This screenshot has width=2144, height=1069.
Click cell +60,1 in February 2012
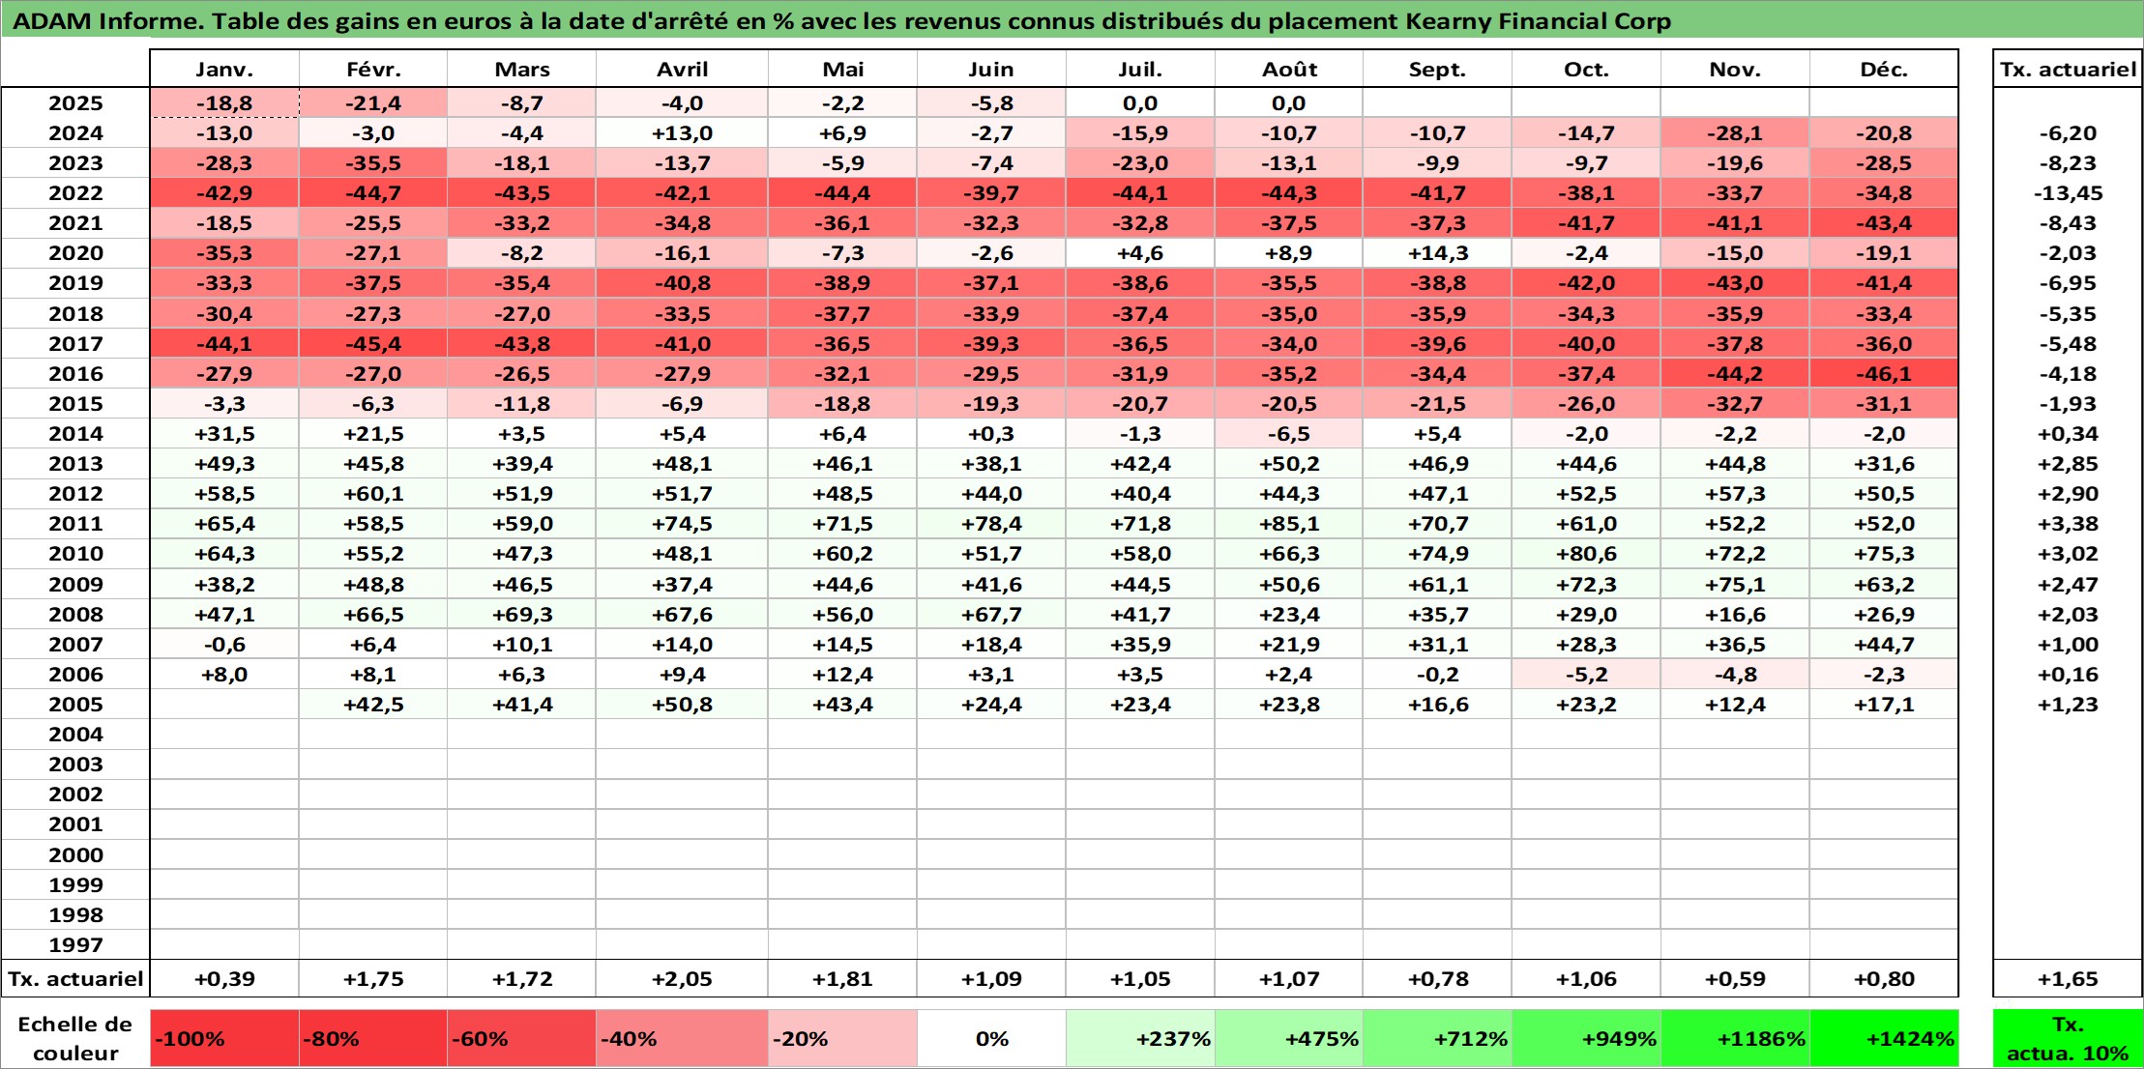tap(373, 494)
